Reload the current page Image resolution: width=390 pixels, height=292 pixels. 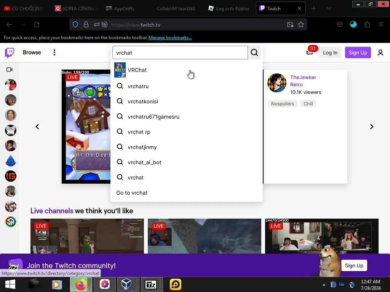[x=37, y=25]
